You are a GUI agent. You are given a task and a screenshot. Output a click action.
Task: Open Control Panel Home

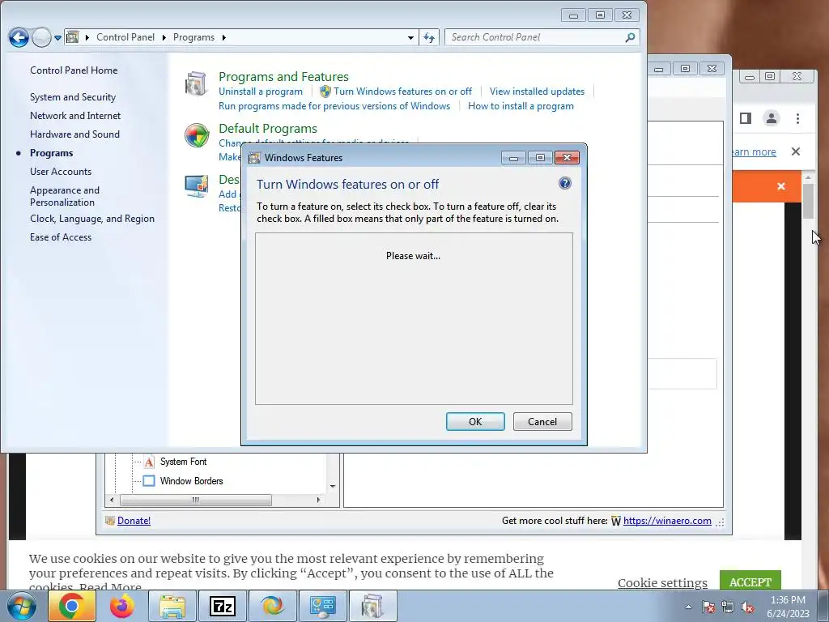[x=74, y=70]
